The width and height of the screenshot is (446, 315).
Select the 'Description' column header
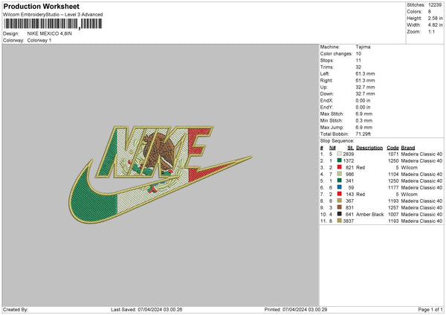coord(369,148)
